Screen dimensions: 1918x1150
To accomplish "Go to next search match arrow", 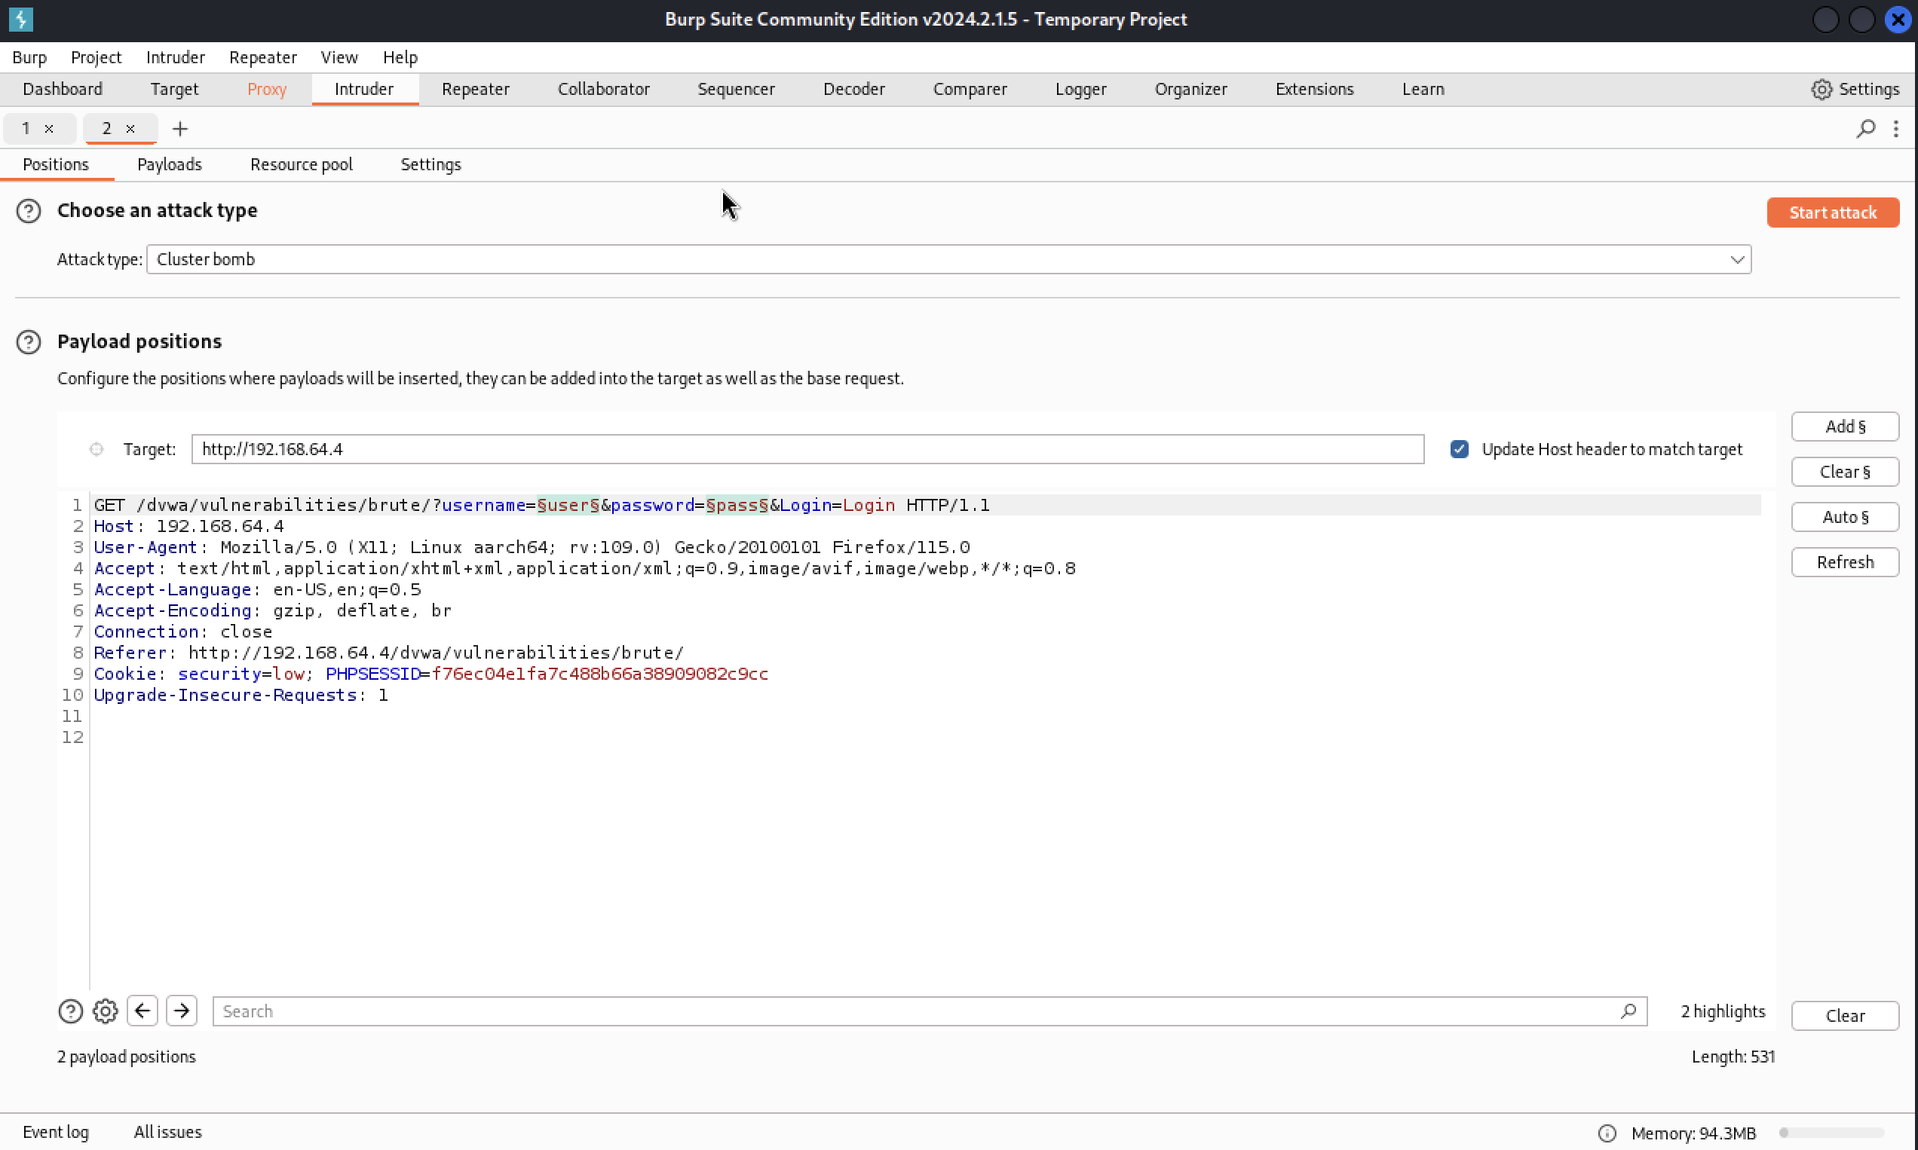I will (x=182, y=1011).
